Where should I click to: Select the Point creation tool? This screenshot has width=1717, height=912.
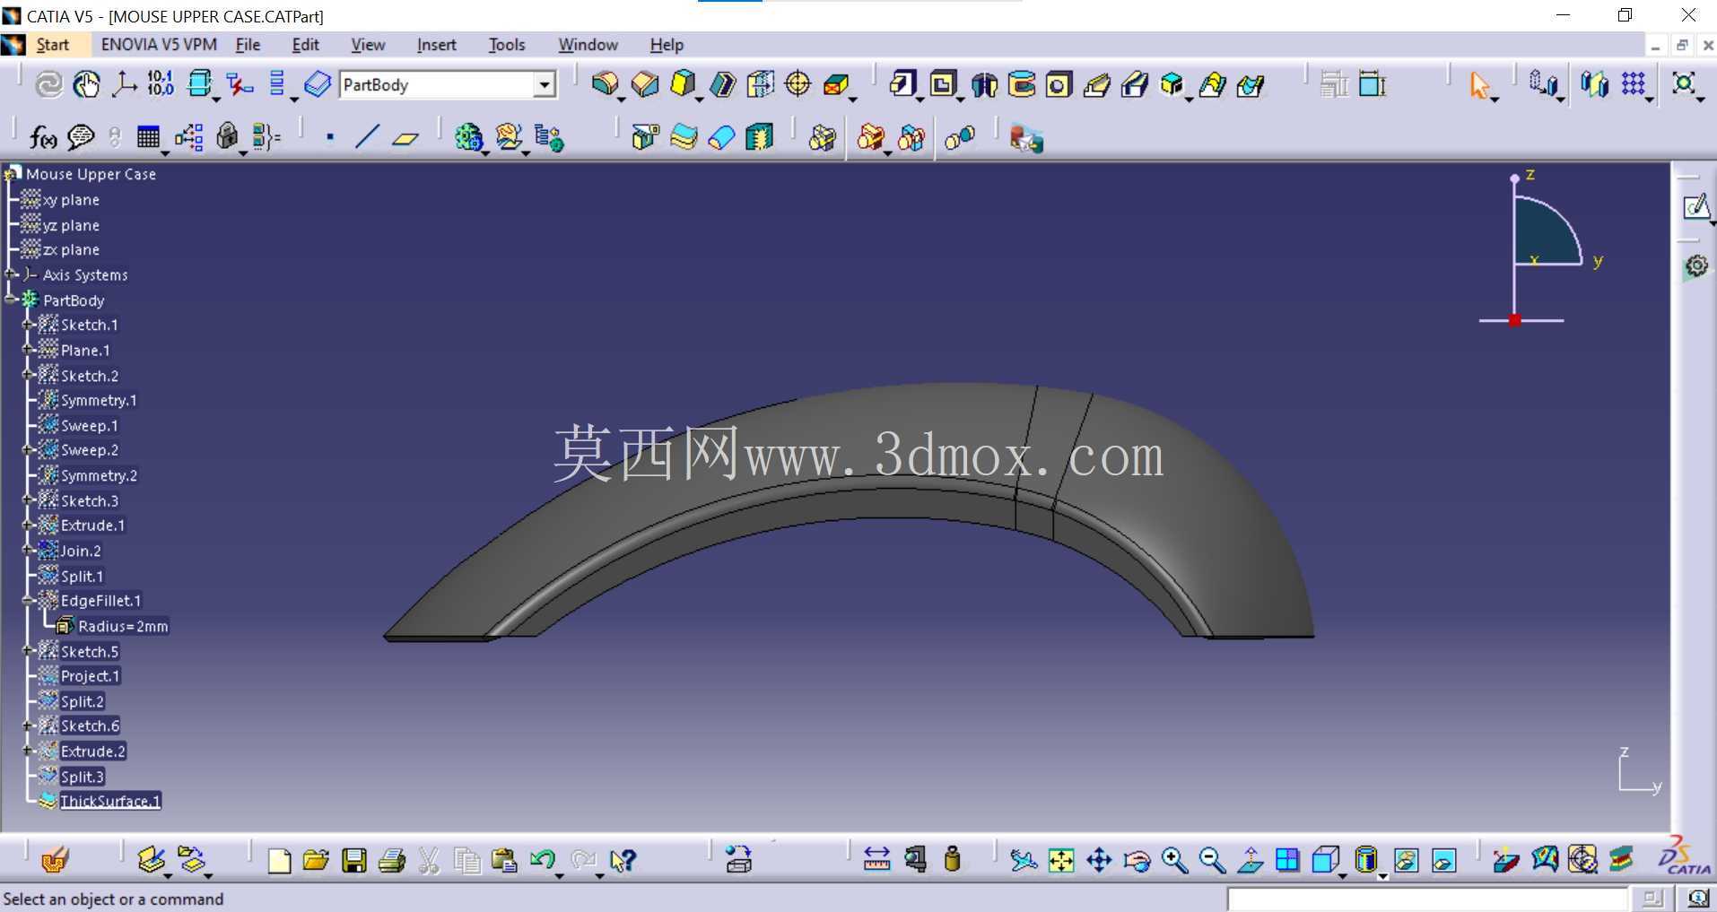point(330,137)
